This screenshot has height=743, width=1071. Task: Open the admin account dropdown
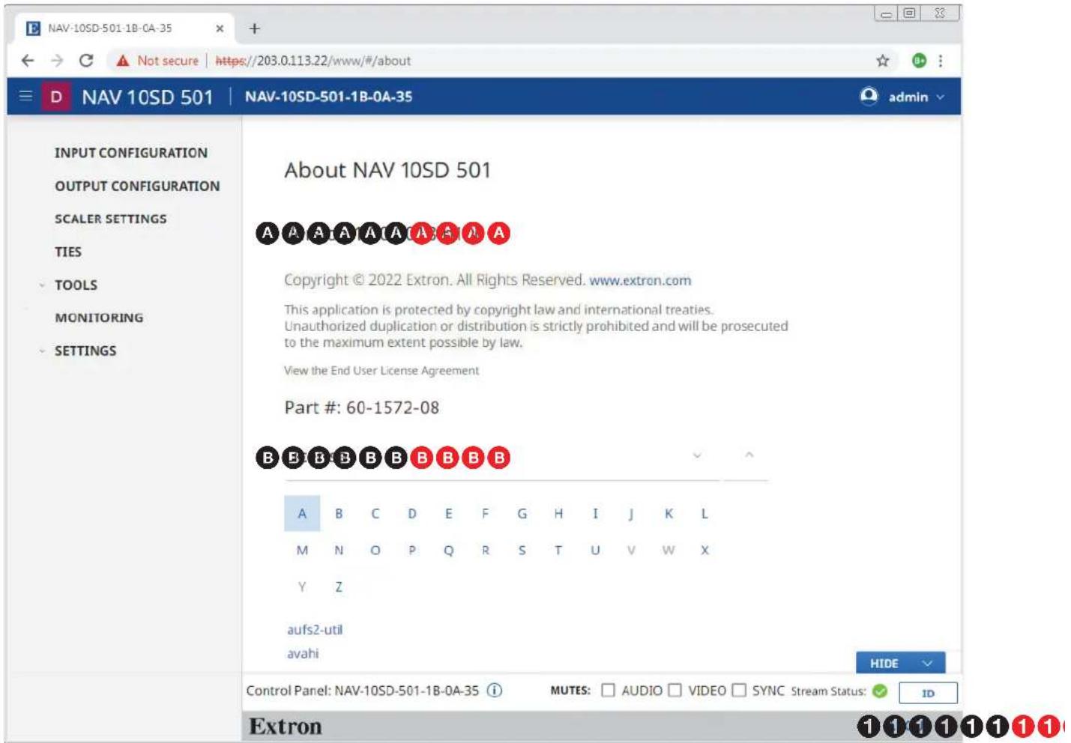coord(903,97)
